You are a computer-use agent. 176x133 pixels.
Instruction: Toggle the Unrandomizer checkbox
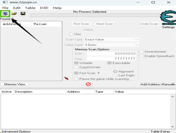(x=142, y=51)
